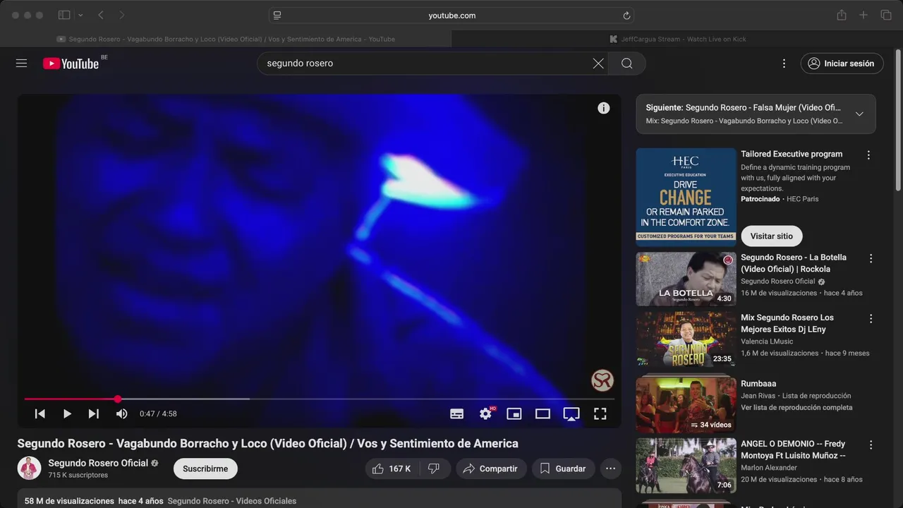Click the Safari share icon
Screen dimensions: 903x508
point(842,15)
